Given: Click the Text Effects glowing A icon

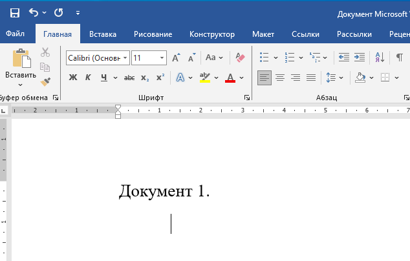Looking at the screenshot, I should (x=180, y=78).
